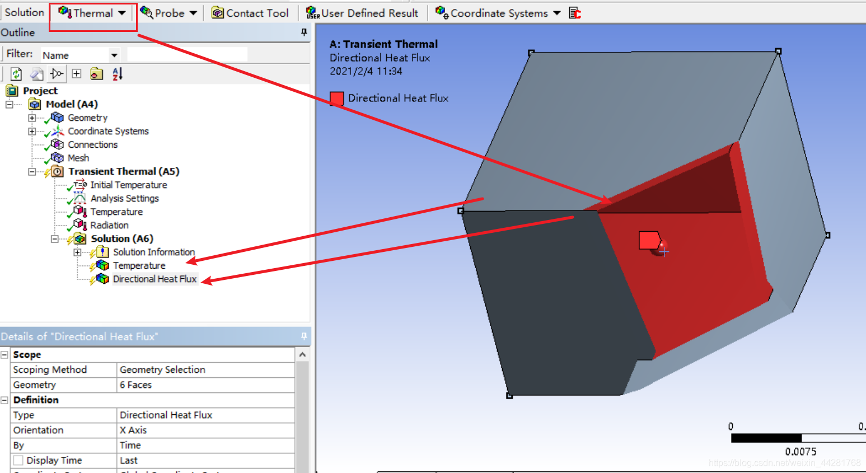Click the folder icon in outline toolbar

(x=97, y=74)
